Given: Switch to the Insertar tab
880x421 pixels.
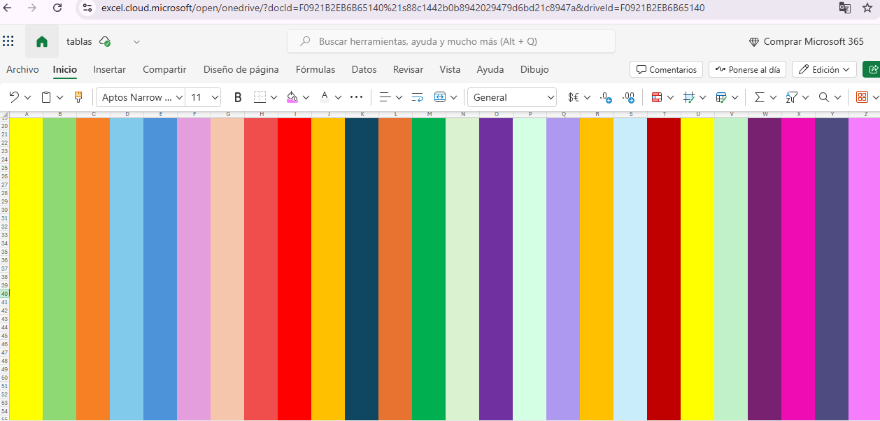Looking at the screenshot, I should [109, 69].
